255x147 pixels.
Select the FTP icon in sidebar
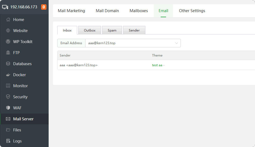coord(8,53)
